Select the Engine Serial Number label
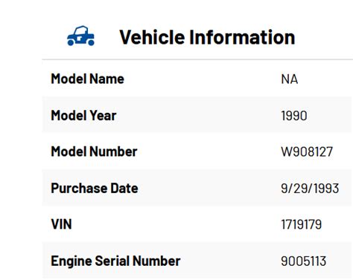Image resolution: width=353 pixels, height=280 pixels. pyautogui.click(x=115, y=261)
